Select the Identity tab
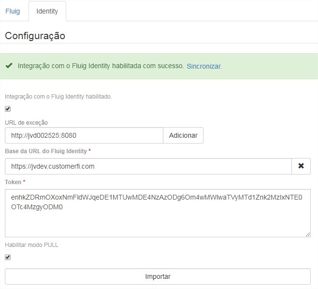This screenshot has height=289, width=318. 47,11
